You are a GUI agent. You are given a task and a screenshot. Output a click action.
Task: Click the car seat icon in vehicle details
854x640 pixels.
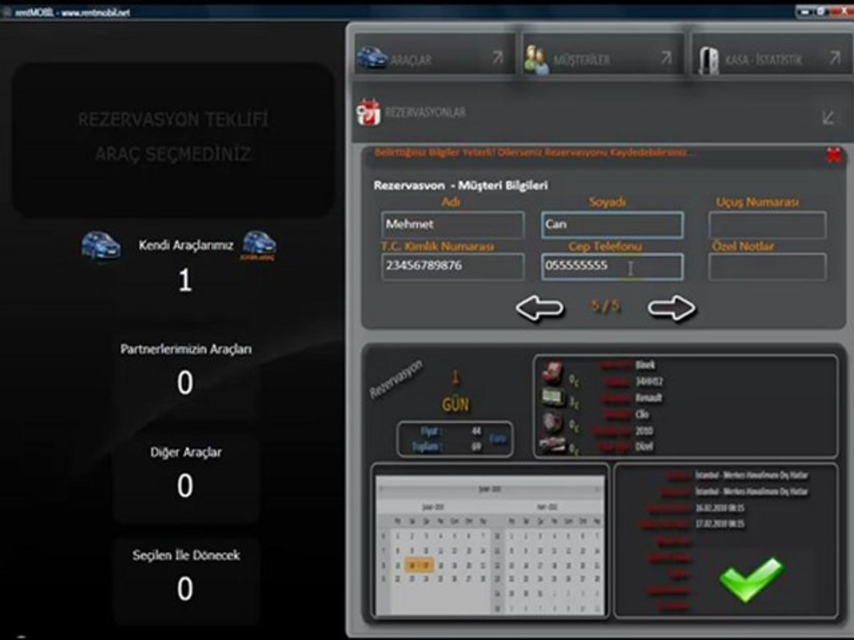(x=552, y=372)
